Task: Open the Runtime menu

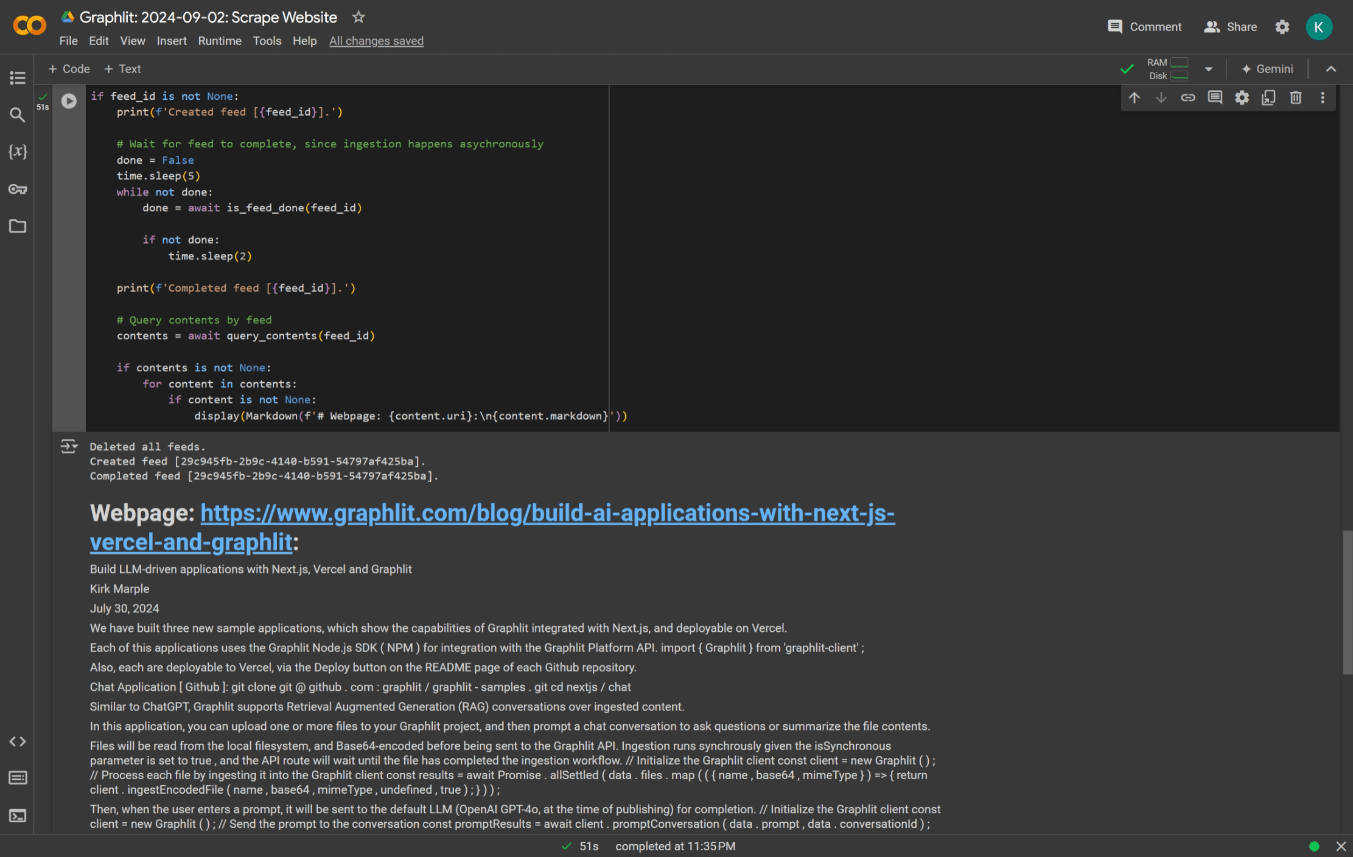Action: point(219,41)
